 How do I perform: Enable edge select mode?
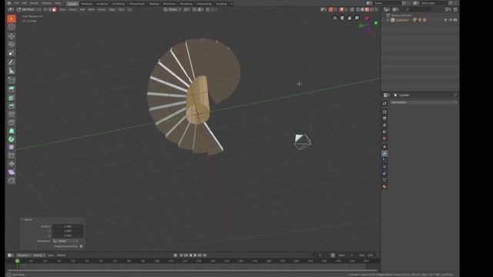coord(49,9)
